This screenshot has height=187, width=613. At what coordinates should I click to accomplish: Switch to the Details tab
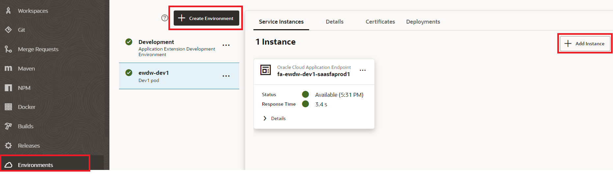335,22
